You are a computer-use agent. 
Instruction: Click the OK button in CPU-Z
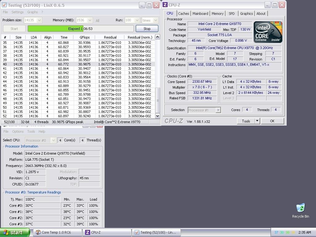272,121
